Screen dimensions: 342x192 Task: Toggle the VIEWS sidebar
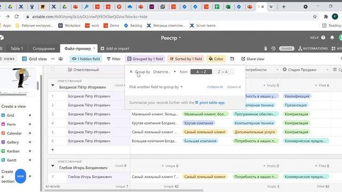pyautogui.click(x=7, y=59)
